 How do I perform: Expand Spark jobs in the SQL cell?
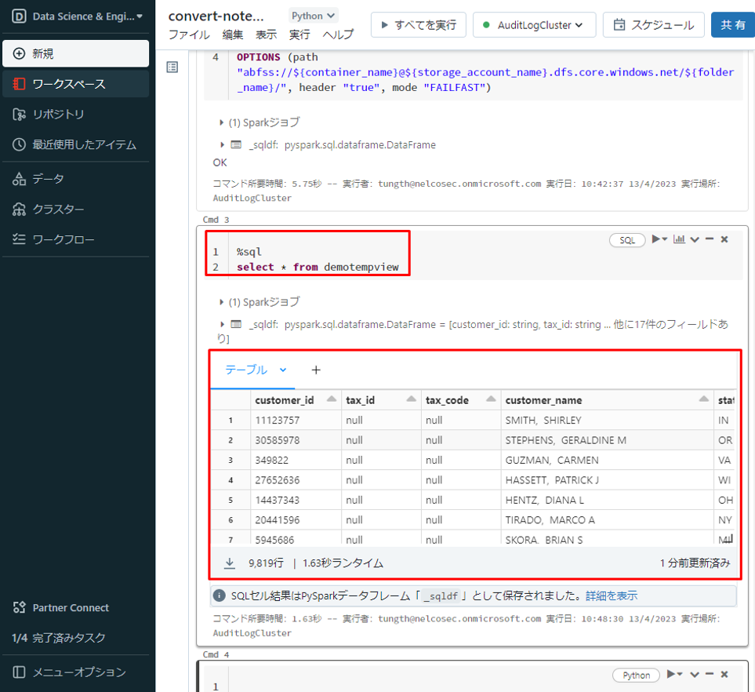click(x=223, y=302)
